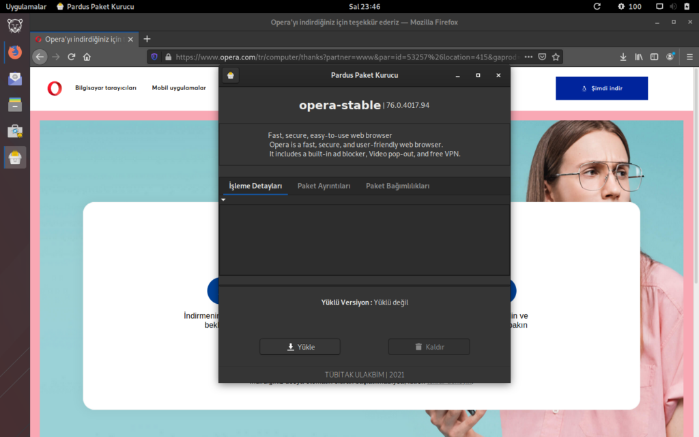Switch to Paket Bağımlılıkları tab

click(398, 186)
